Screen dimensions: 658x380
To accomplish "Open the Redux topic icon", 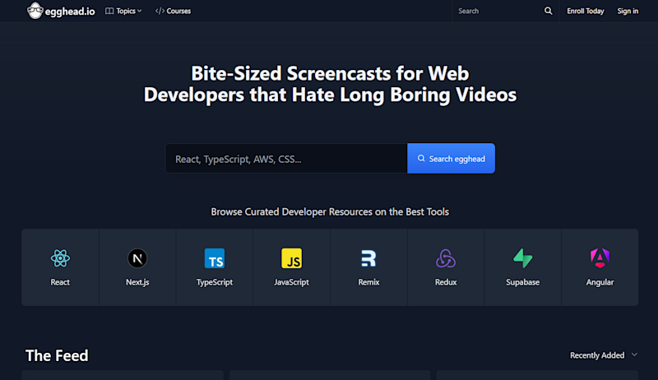I will (446, 258).
